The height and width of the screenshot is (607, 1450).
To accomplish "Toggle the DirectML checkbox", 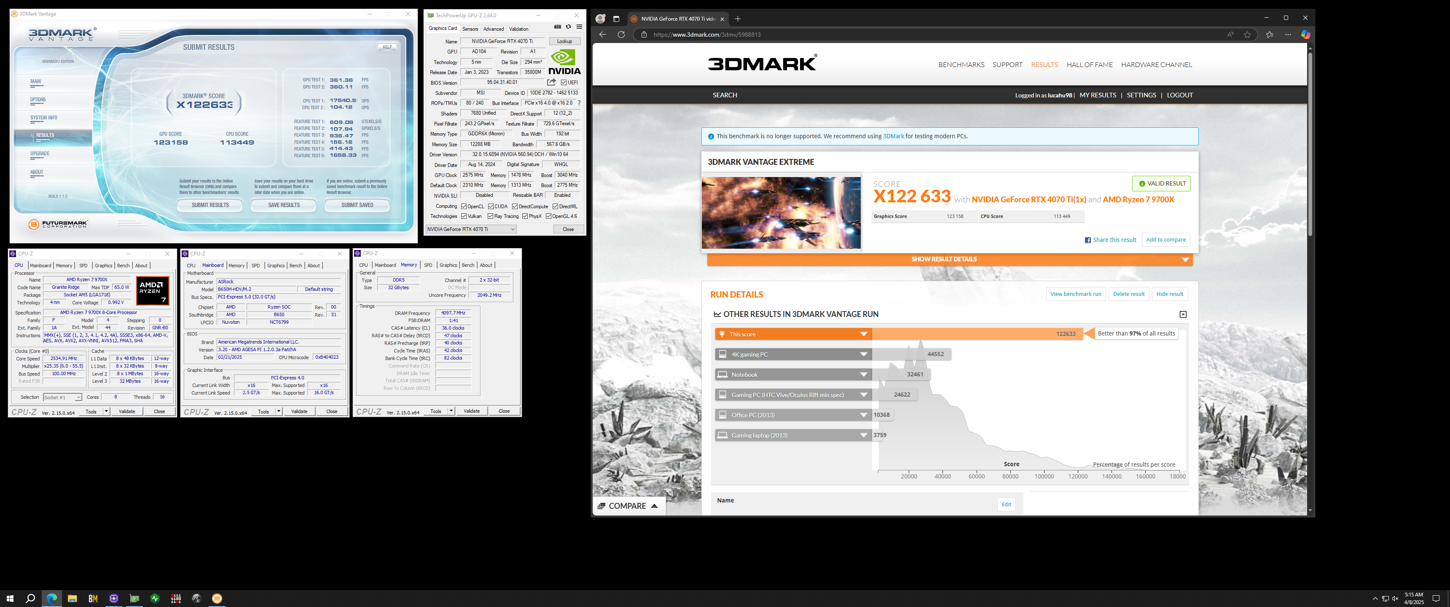I will (555, 207).
